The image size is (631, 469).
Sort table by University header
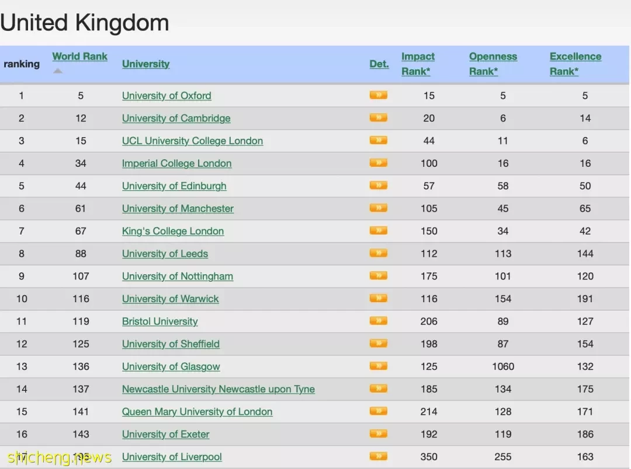click(x=145, y=64)
